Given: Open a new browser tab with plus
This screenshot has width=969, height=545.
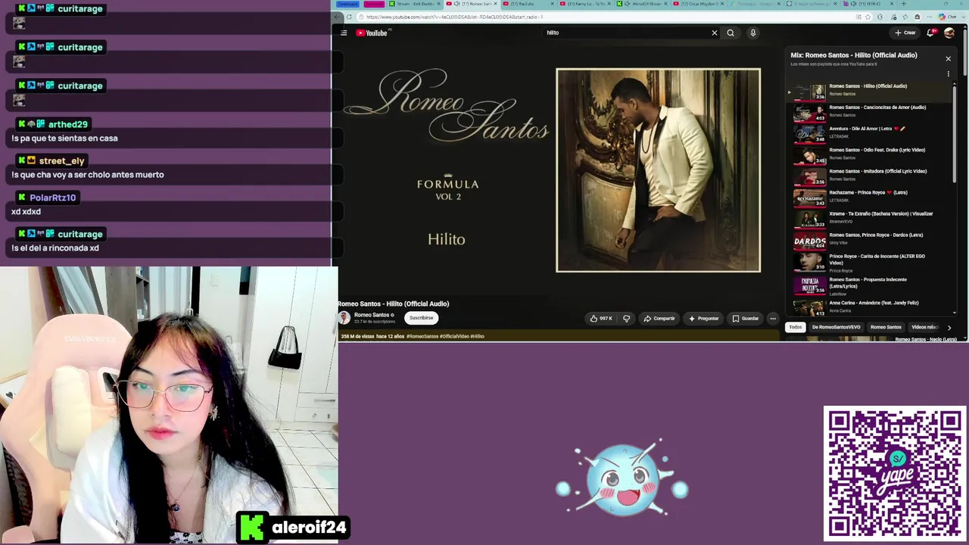Looking at the screenshot, I should click(x=903, y=4).
